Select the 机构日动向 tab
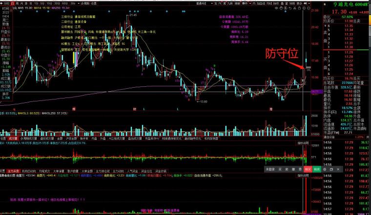The image size is (371, 215). [x=29, y=171]
